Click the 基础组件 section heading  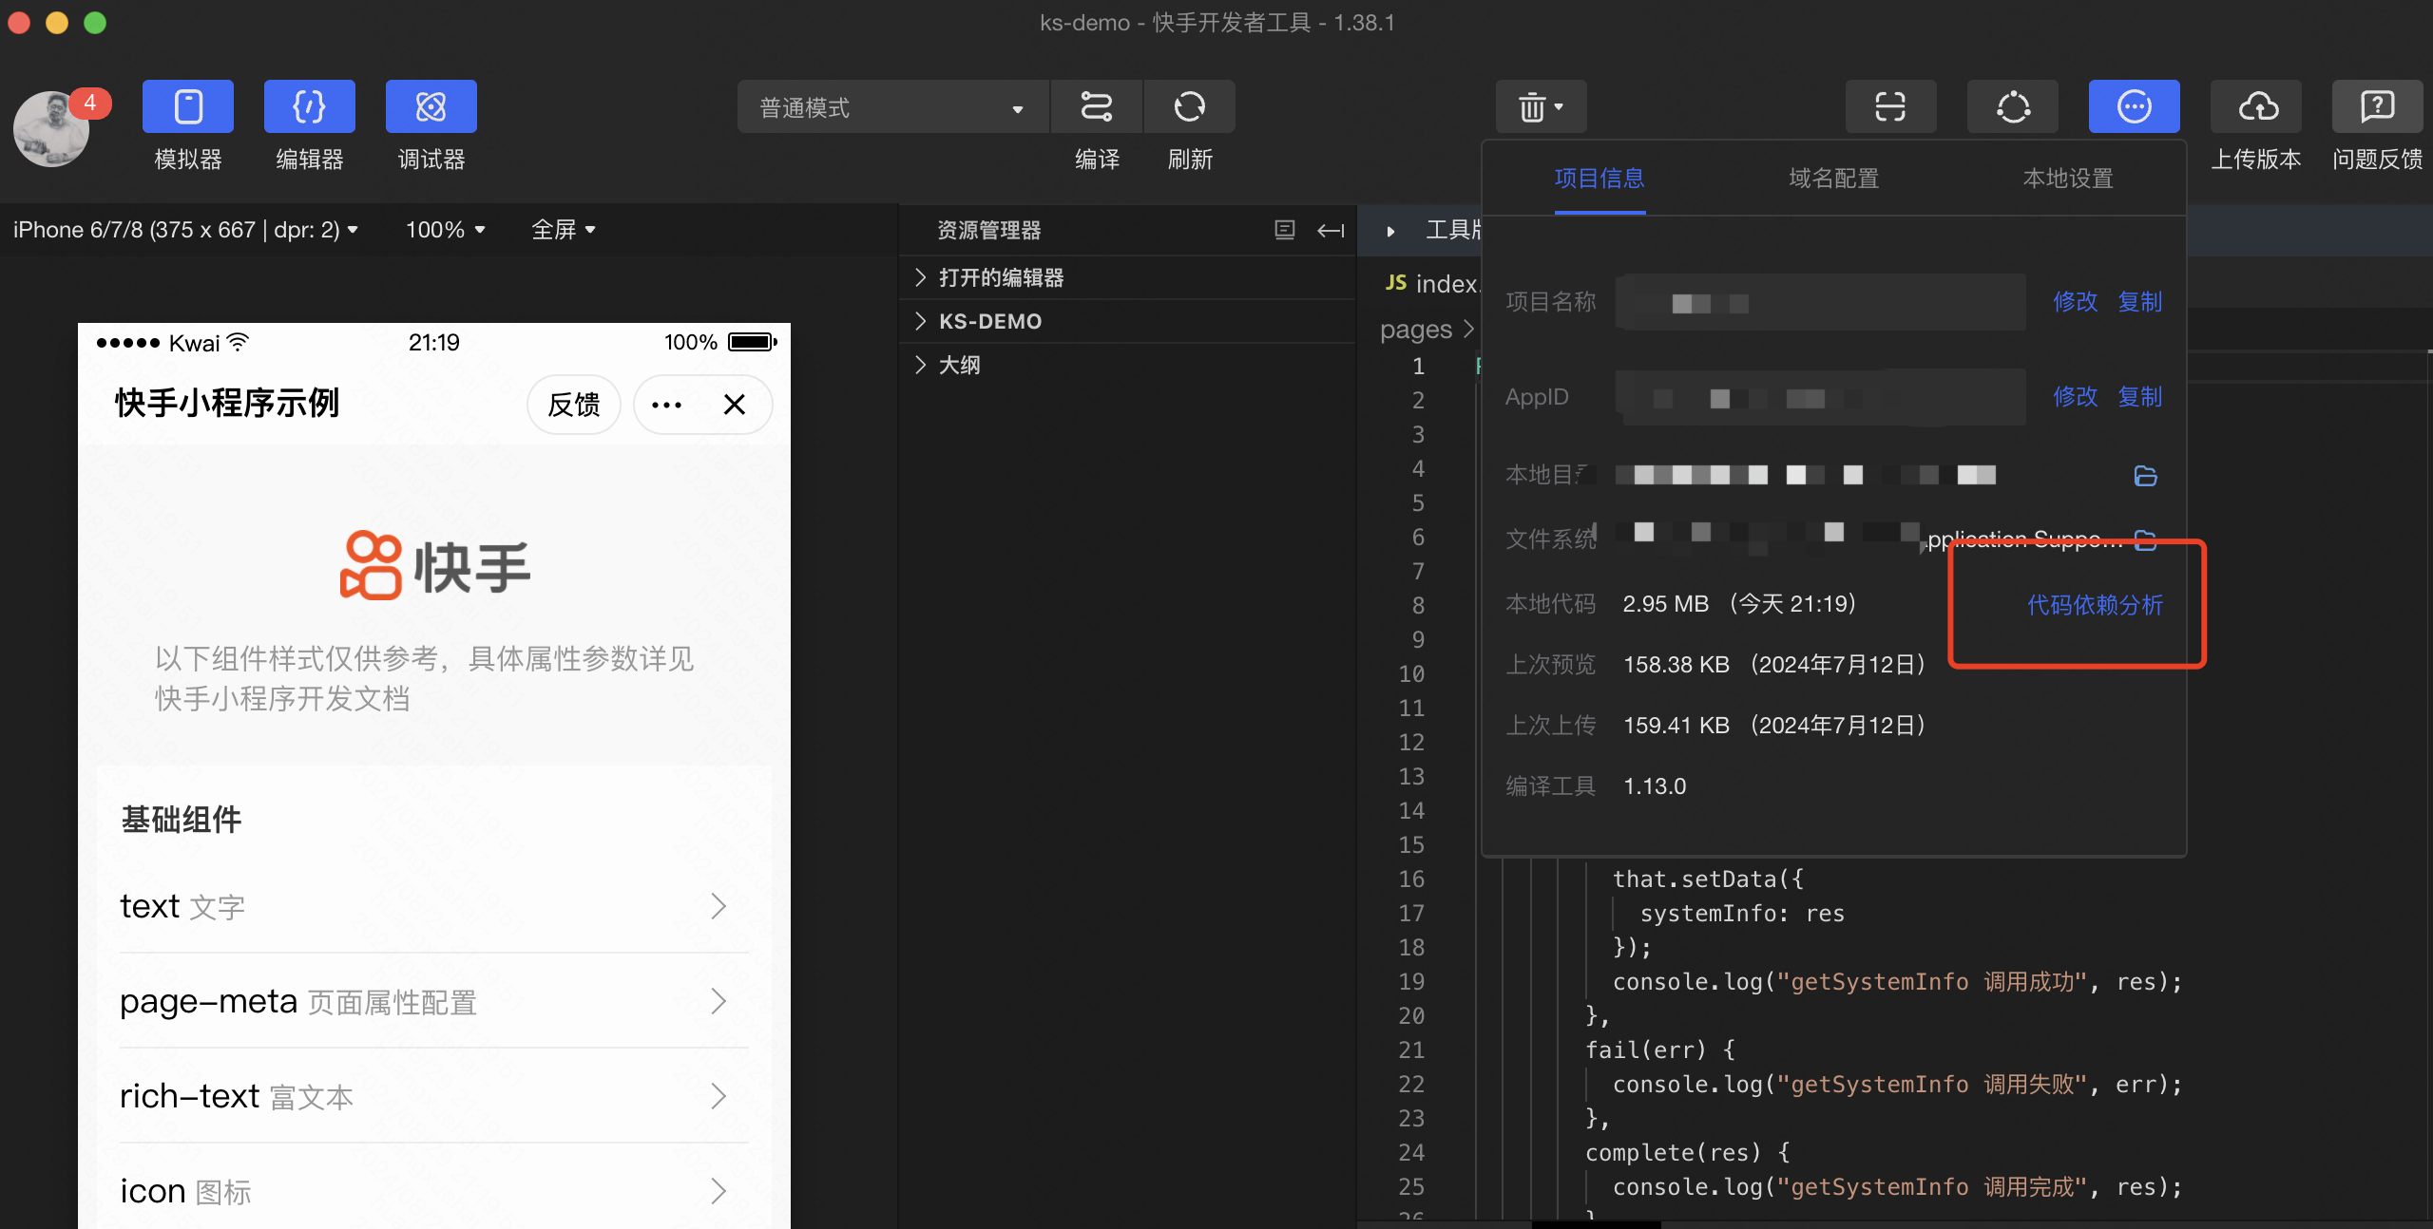(x=182, y=820)
